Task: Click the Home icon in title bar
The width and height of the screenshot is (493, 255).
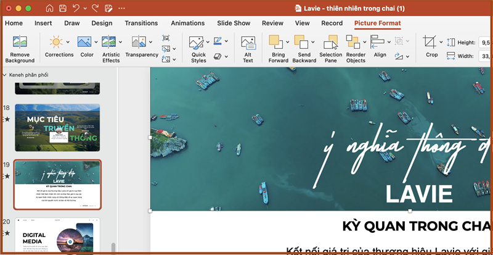Action: point(49,9)
